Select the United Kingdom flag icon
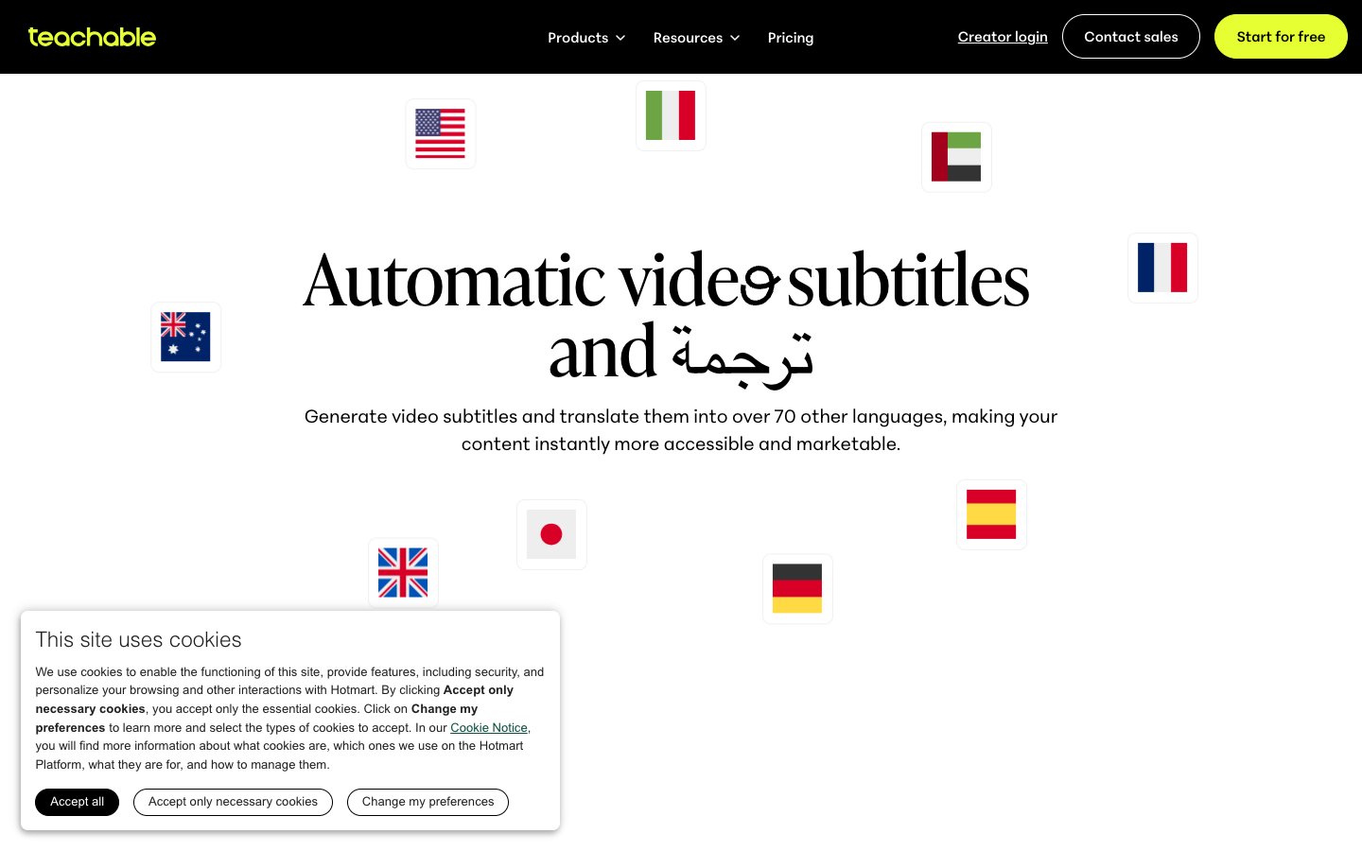This screenshot has width=1362, height=851. (403, 573)
